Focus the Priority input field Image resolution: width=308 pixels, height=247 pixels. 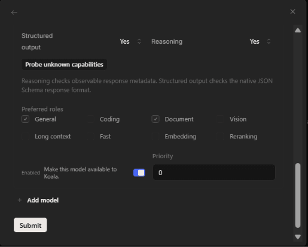[x=214, y=172]
